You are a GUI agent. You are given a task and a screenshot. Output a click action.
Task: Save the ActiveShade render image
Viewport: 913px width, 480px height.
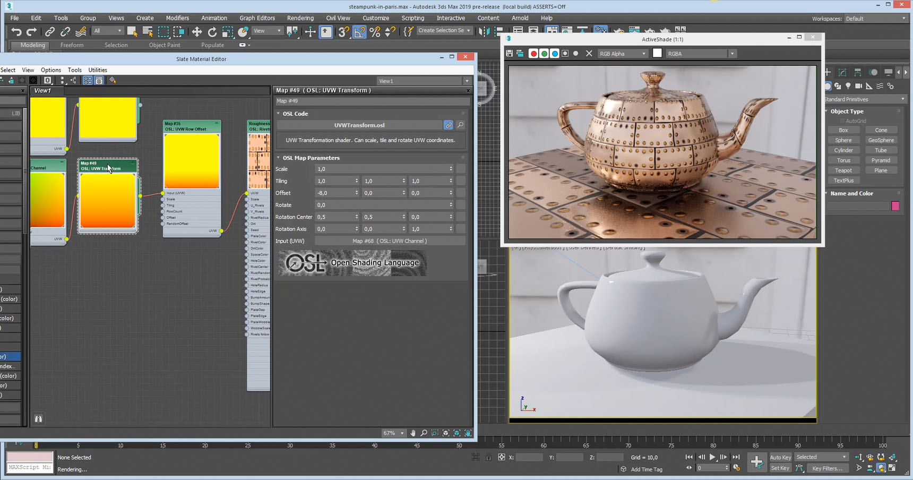click(x=510, y=54)
